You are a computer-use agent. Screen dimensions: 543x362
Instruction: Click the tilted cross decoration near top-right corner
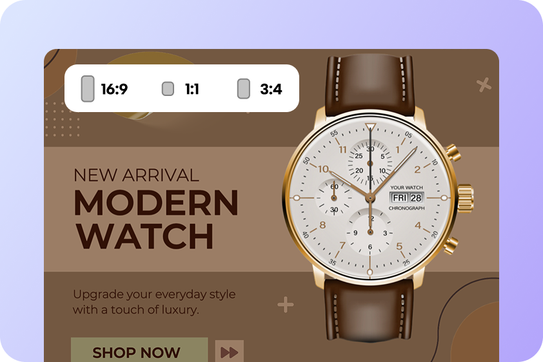(x=484, y=84)
